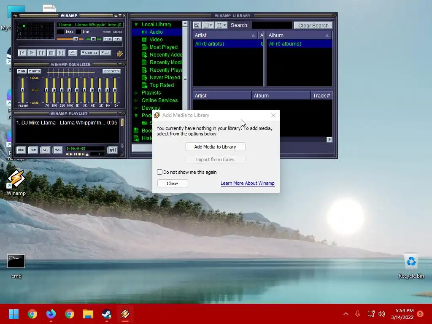The width and height of the screenshot is (432, 324).
Task: Open playlist ADD menu
Action: pyautogui.click(x=21, y=150)
